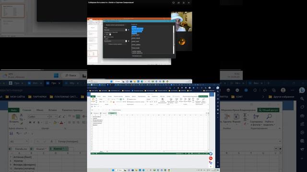The height and width of the screenshot is (172, 307).
Task: Click the Find and Select magnifier icon
Action: click(203, 99)
